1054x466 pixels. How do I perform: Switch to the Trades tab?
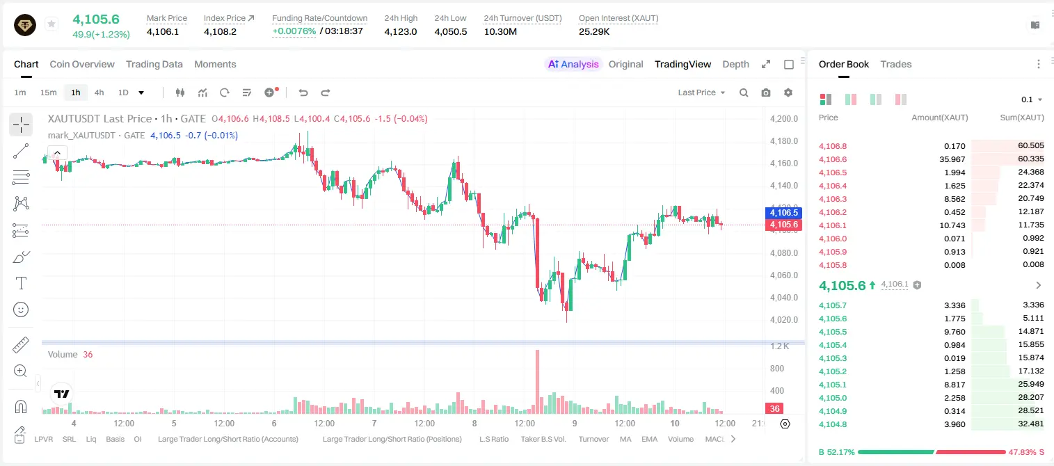(x=896, y=64)
